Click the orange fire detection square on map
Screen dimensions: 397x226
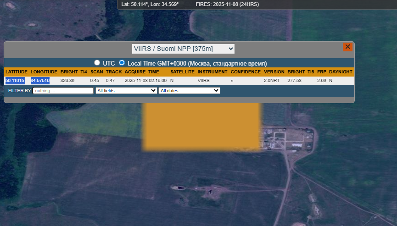201,127
